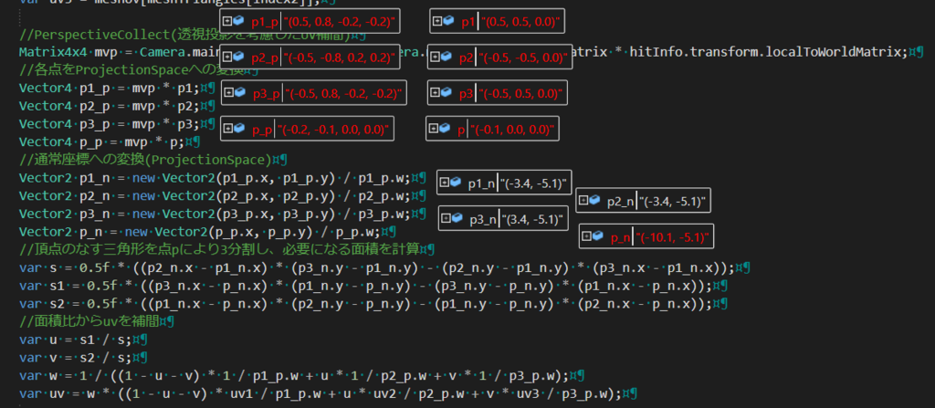Click the code line defining Vector2 p_n
The height and width of the screenshot is (408, 935).
[x=201, y=231]
